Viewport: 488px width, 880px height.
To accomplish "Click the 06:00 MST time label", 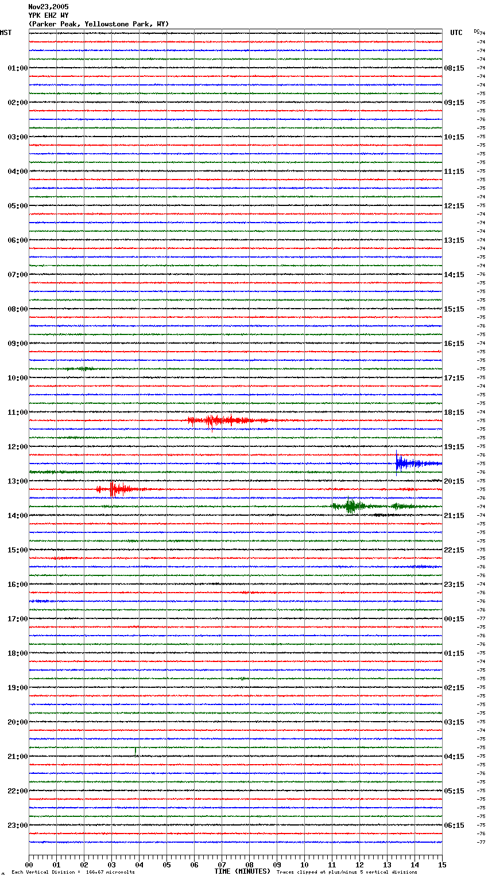I will [x=18, y=240].
